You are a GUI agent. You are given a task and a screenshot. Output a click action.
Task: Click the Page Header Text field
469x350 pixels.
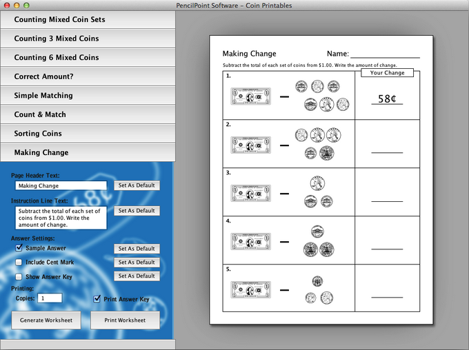[61, 185]
